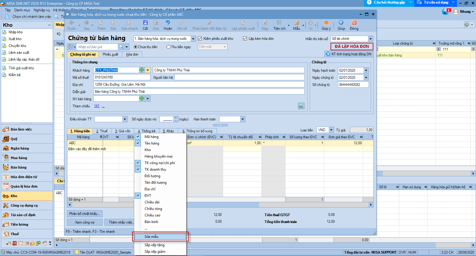Open the Ngày hạch toán date dropdown

point(366,70)
